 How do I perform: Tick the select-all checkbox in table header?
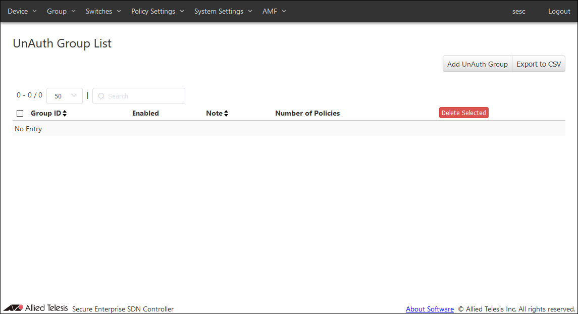pyautogui.click(x=20, y=114)
